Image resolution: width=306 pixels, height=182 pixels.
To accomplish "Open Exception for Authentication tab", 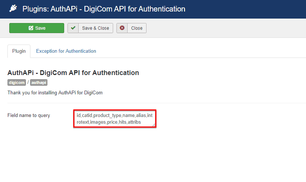I will click(66, 51).
